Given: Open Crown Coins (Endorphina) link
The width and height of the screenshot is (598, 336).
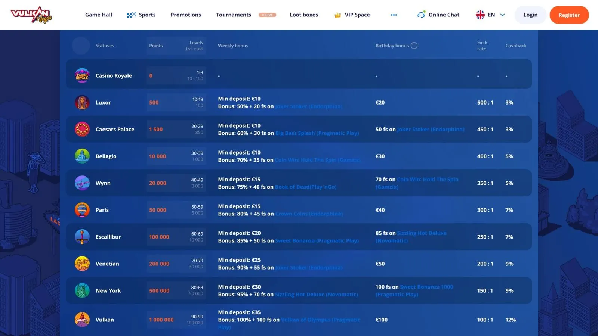Looking at the screenshot, I should click(x=309, y=214).
